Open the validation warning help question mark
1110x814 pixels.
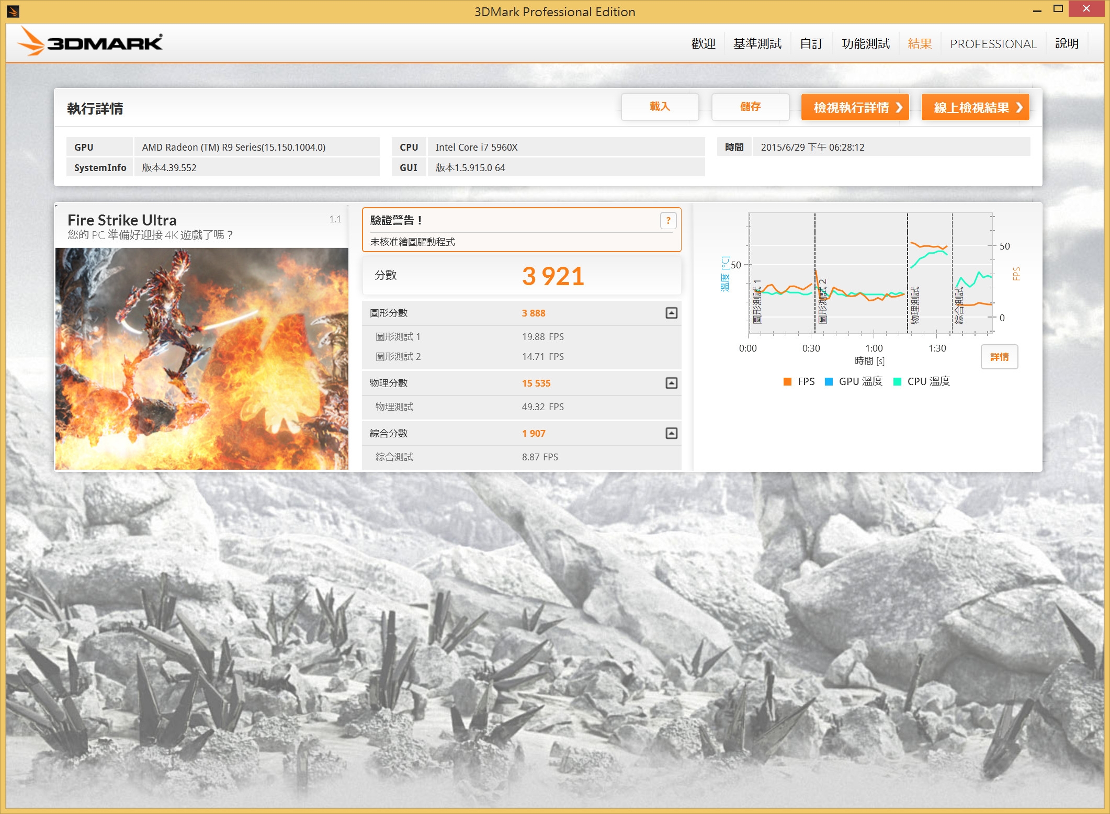click(x=668, y=221)
